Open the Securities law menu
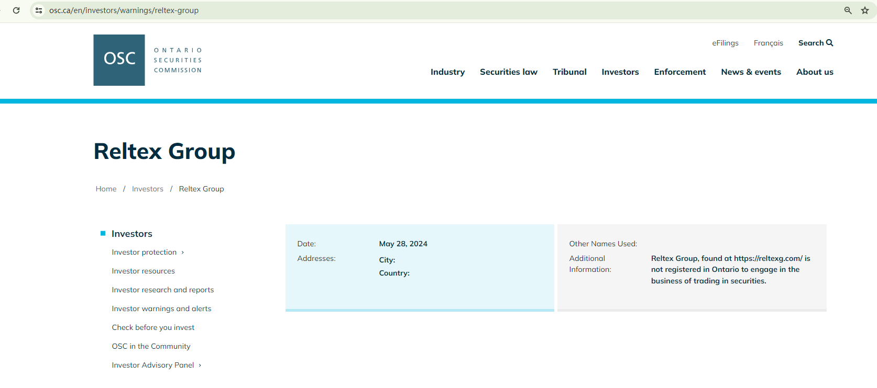 tap(508, 72)
